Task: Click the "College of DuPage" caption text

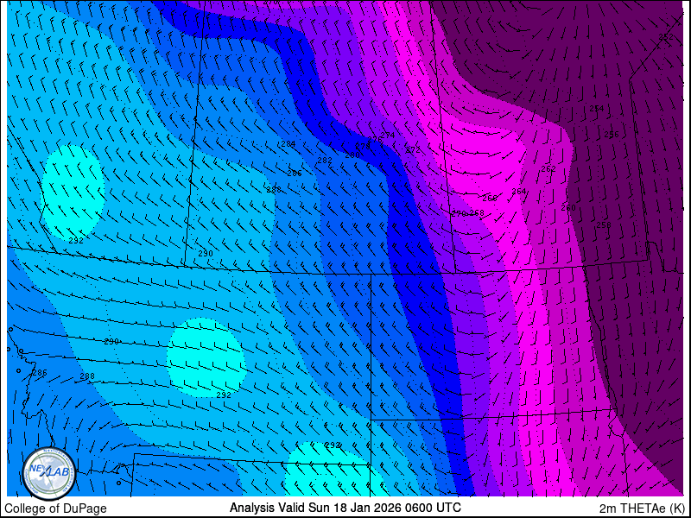Action: [x=55, y=509]
